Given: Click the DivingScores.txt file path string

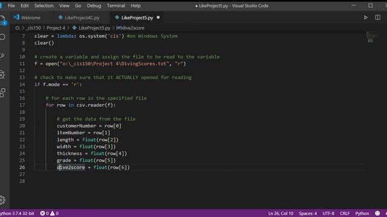Looking at the screenshot, I should (114, 64).
